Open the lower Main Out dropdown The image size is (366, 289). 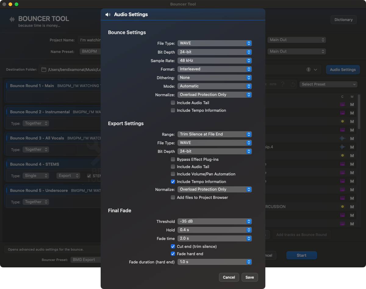(x=297, y=51)
